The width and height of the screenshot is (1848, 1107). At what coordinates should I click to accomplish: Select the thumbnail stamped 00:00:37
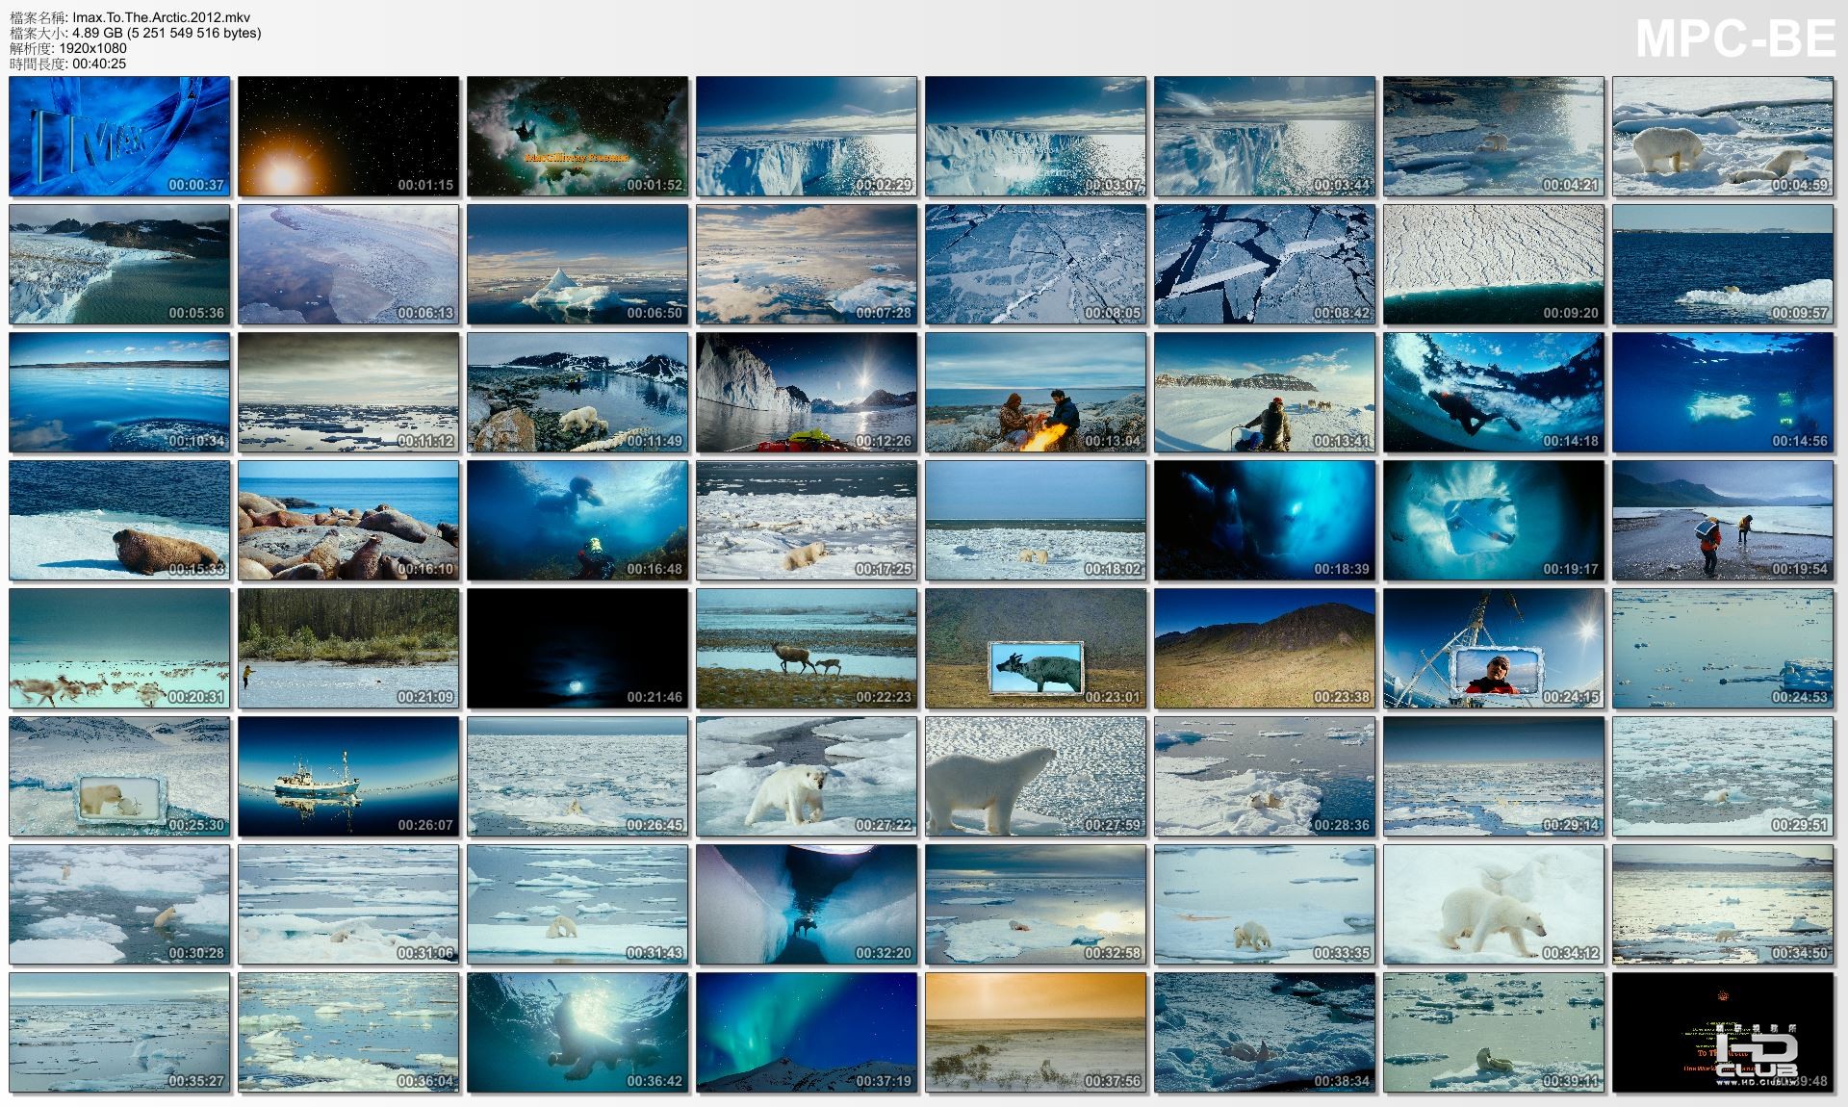click(x=119, y=137)
